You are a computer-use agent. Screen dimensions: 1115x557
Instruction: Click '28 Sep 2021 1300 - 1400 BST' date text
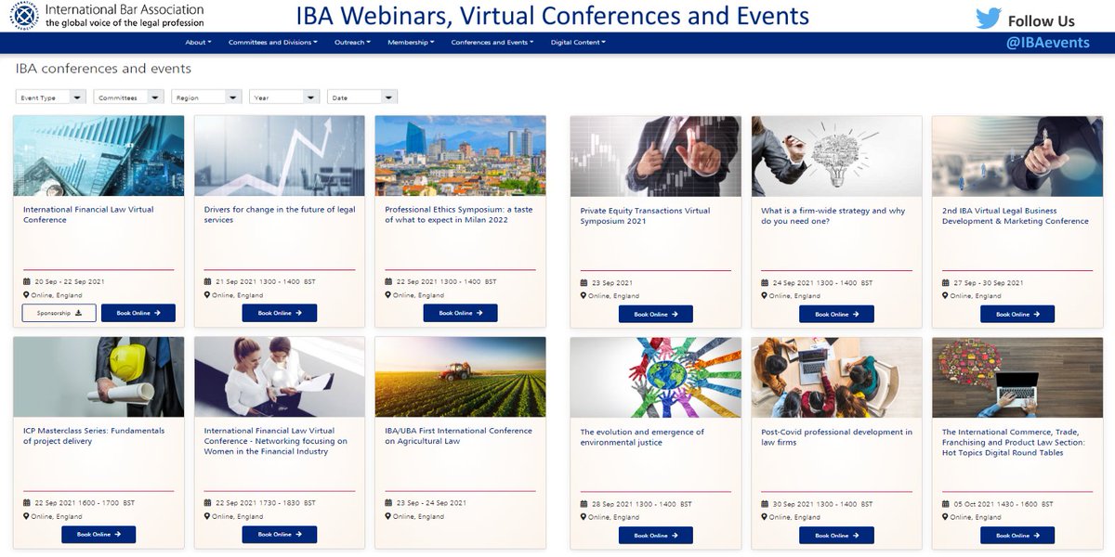tap(641, 504)
